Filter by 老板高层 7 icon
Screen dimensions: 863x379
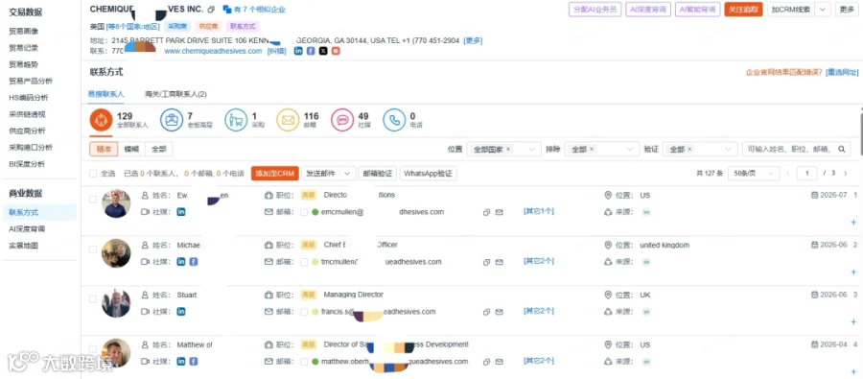point(172,120)
